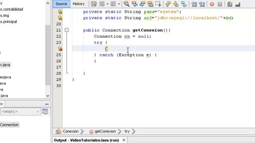The width and height of the screenshot is (255, 143).
Task: Go to next search occurrence icon
Action: 142,4
